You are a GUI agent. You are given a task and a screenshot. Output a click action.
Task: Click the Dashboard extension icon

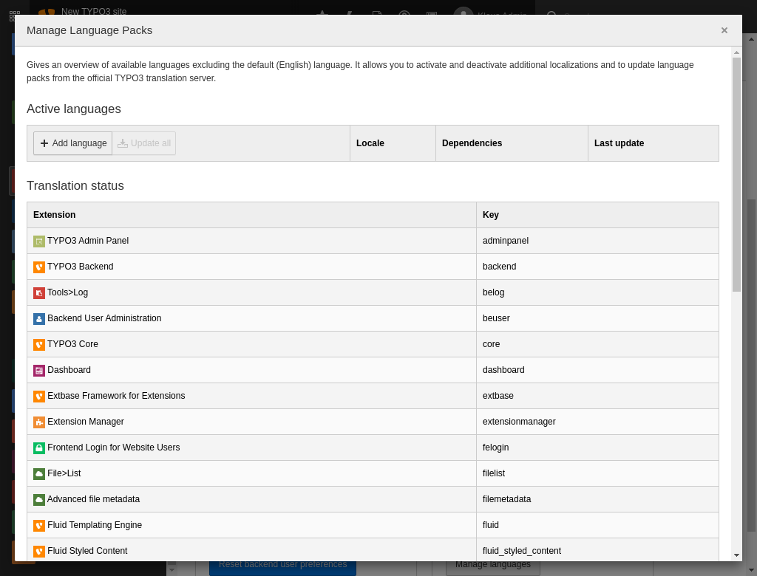pos(39,371)
